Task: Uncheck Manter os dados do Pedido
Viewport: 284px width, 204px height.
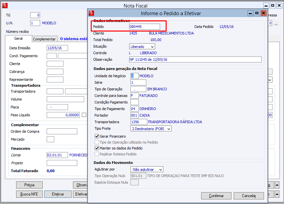Action: coord(97,148)
